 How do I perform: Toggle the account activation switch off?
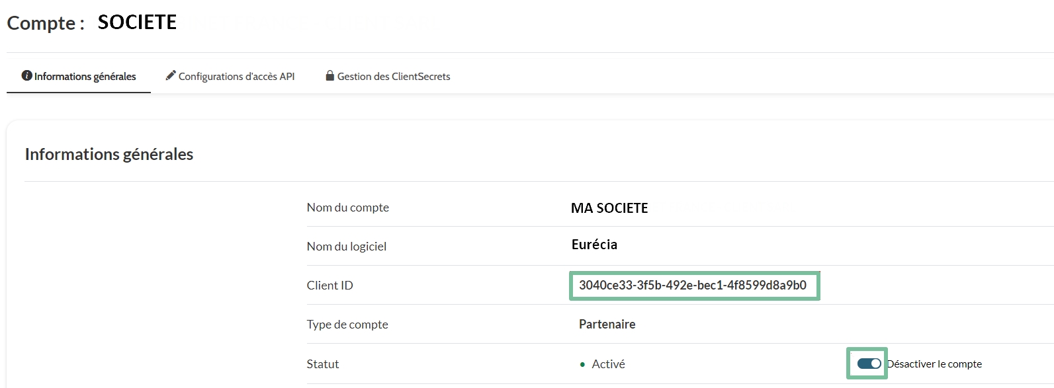pyautogui.click(x=868, y=364)
